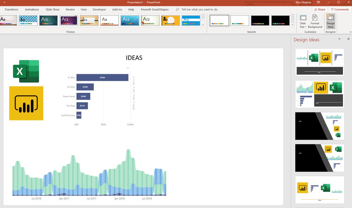This screenshot has height=208, width=352.
Task: Click the Share button
Action: [319, 9]
